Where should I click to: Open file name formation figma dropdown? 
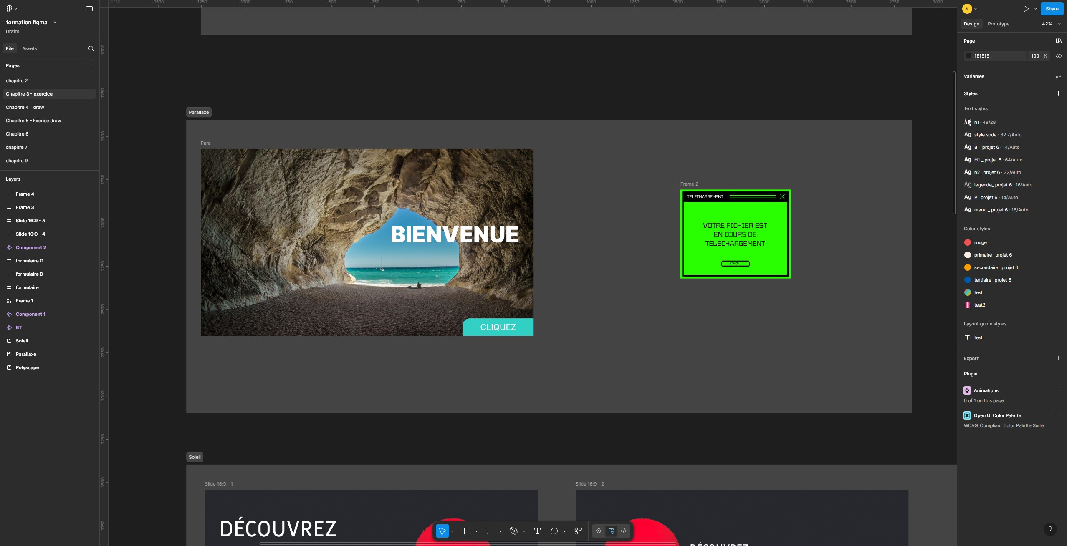coord(31,22)
